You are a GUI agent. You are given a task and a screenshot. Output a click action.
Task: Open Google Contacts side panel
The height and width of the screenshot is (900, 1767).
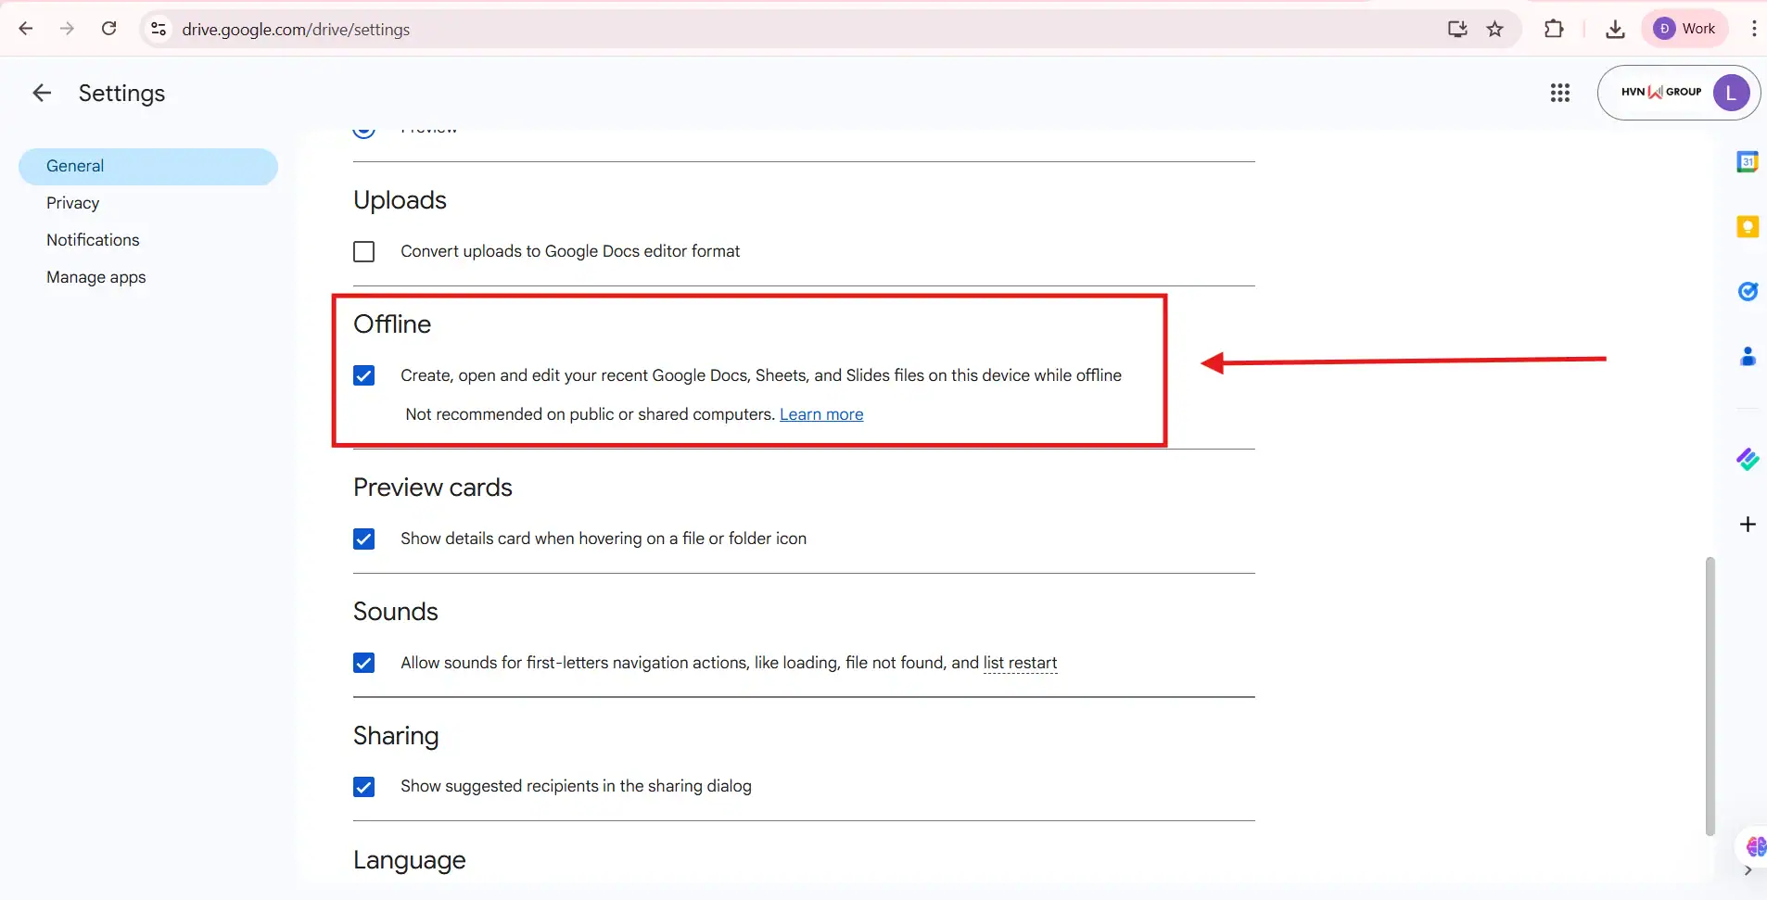[1748, 357]
